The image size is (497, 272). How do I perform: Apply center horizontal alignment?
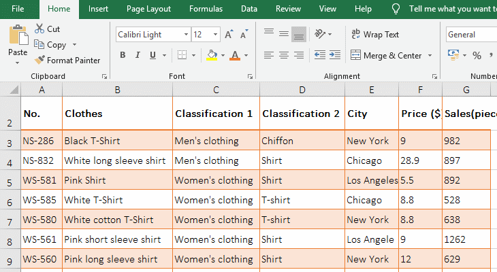tap(284, 55)
